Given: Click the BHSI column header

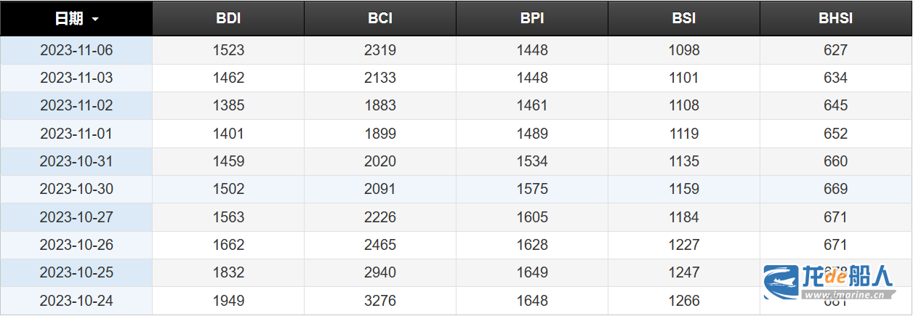Looking at the screenshot, I should (x=835, y=19).
